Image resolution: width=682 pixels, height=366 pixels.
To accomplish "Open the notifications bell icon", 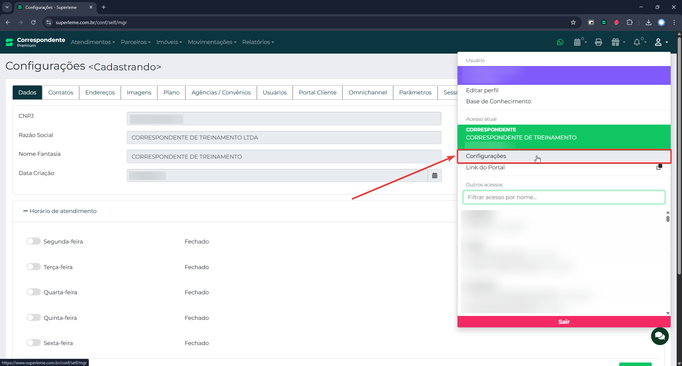I will point(637,42).
